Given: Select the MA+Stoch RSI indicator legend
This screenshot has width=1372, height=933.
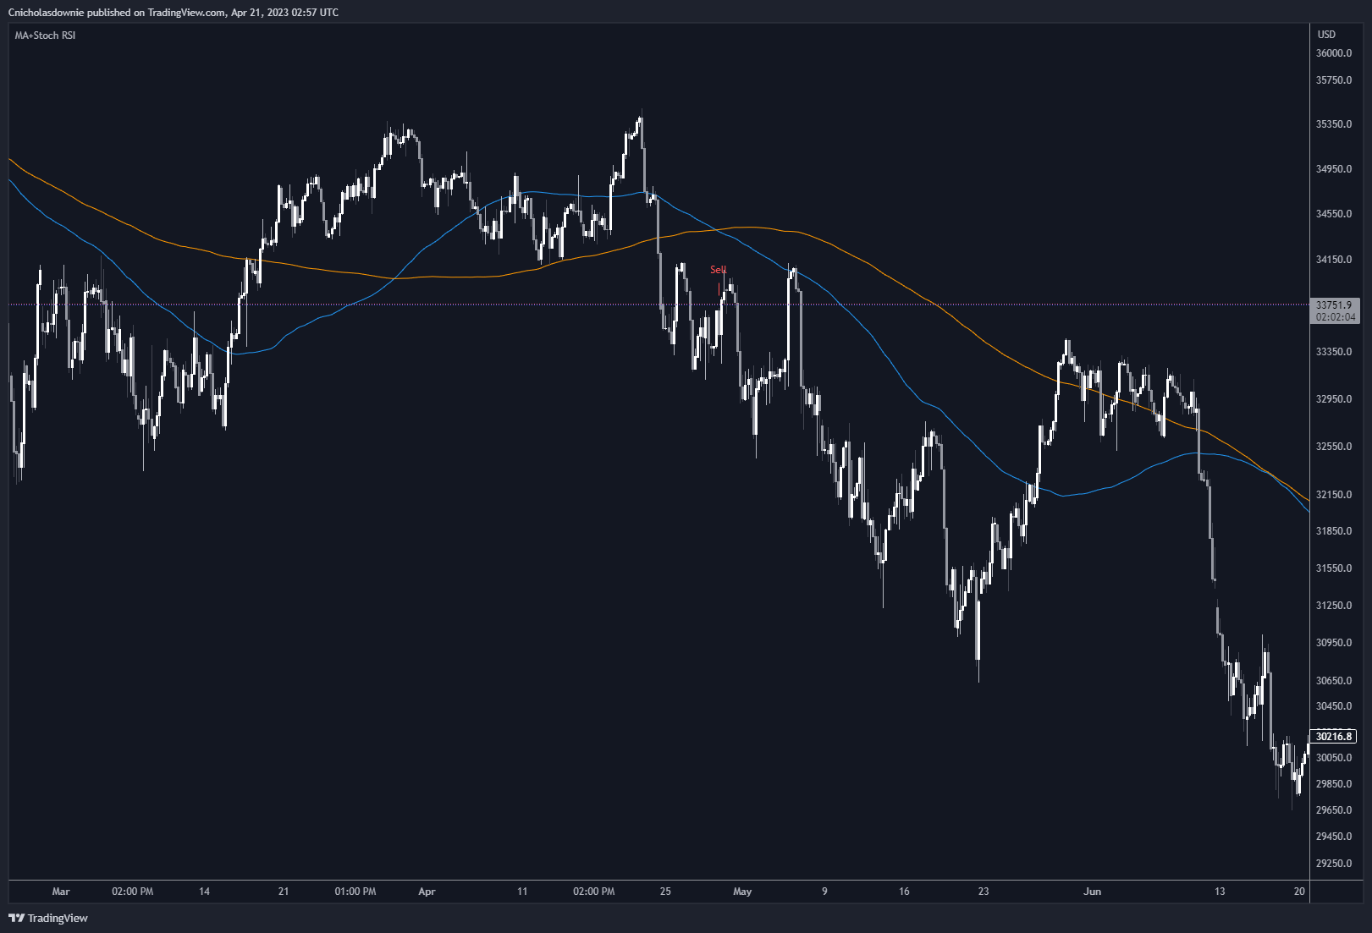Looking at the screenshot, I should point(45,36).
